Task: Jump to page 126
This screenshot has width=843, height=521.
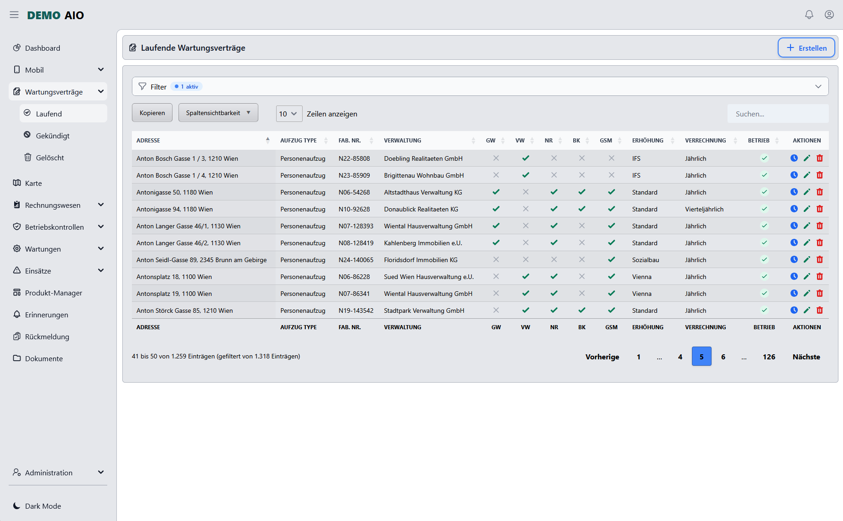Action: coord(769,357)
